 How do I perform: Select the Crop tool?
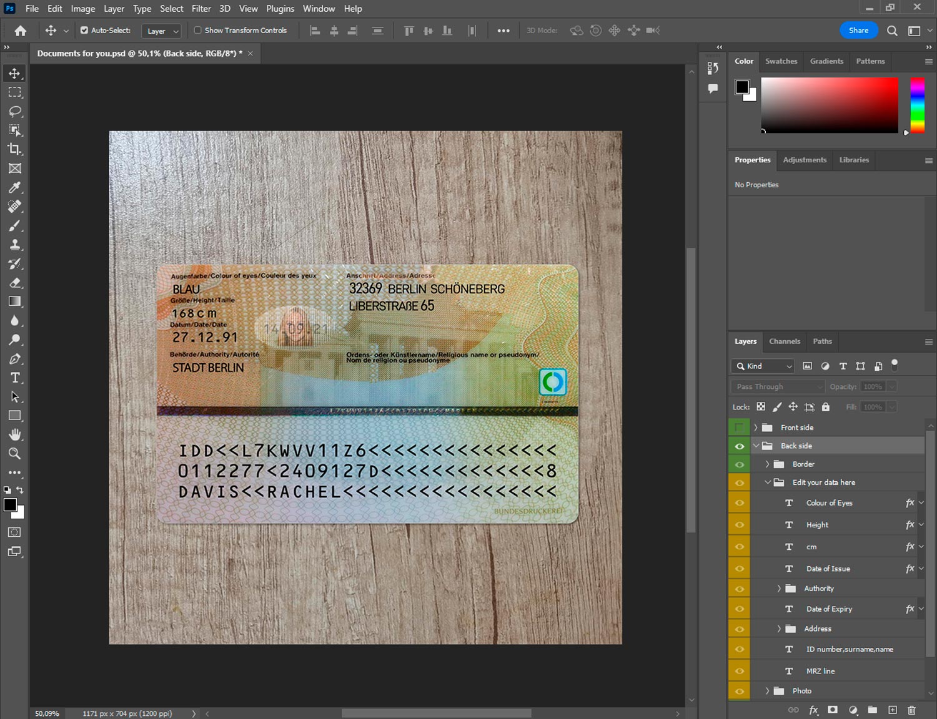pyautogui.click(x=15, y=149)
